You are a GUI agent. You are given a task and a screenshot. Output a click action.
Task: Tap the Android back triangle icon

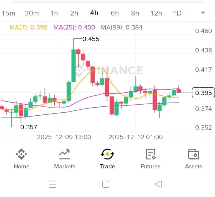click(159, 184)
